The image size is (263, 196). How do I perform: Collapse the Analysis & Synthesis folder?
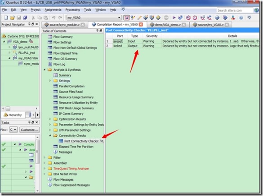tap(45, 70)
